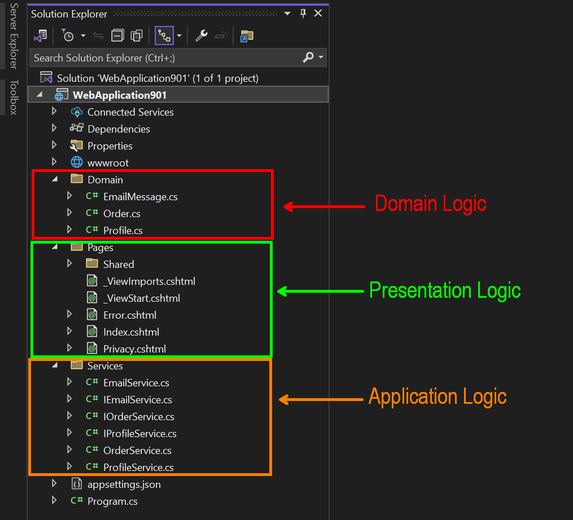Image resolution: width=573 pixels, height=520 pixels.
Task: Click the Dependencies icon
Action: pos(76,128)
